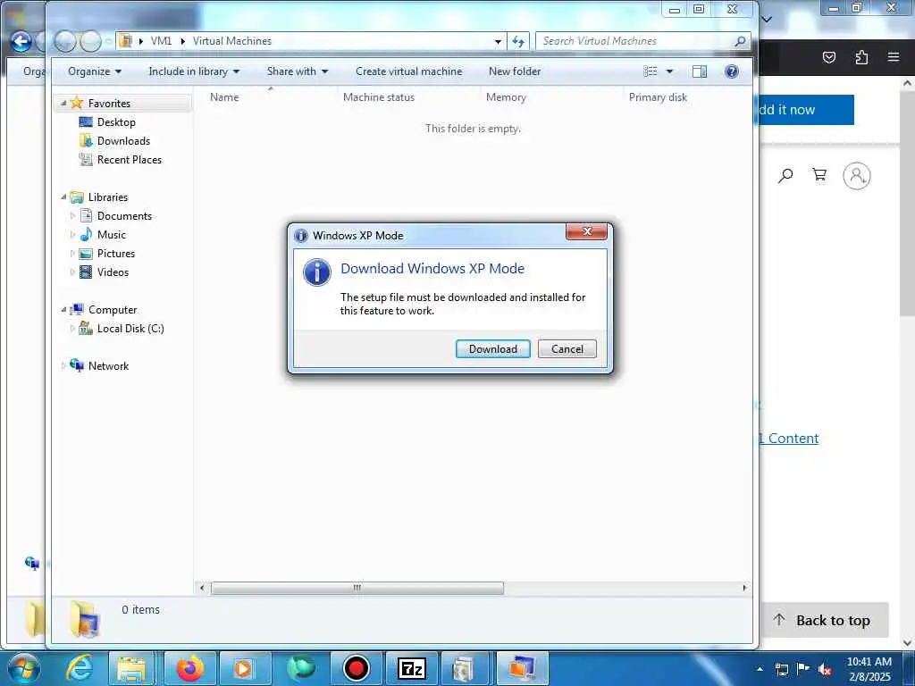Collapse the Computer group
915x686 pixels.
[x=63, y=310]
